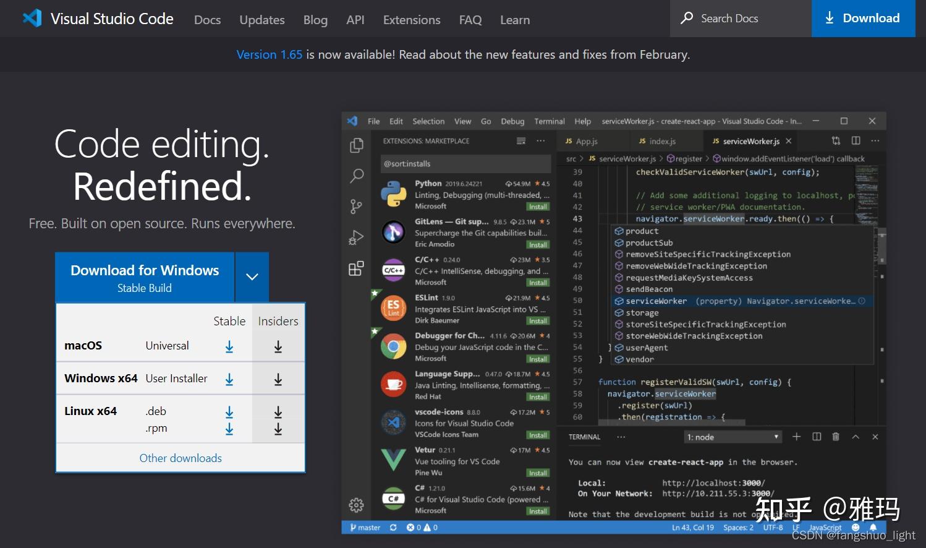
Task: Open the '1: node' terminal selector dropdown
Action: tap(733, 437)
